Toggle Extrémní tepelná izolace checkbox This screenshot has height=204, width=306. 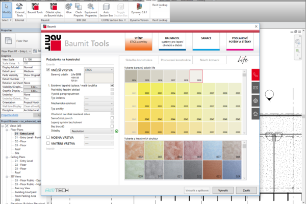[112, 86]
